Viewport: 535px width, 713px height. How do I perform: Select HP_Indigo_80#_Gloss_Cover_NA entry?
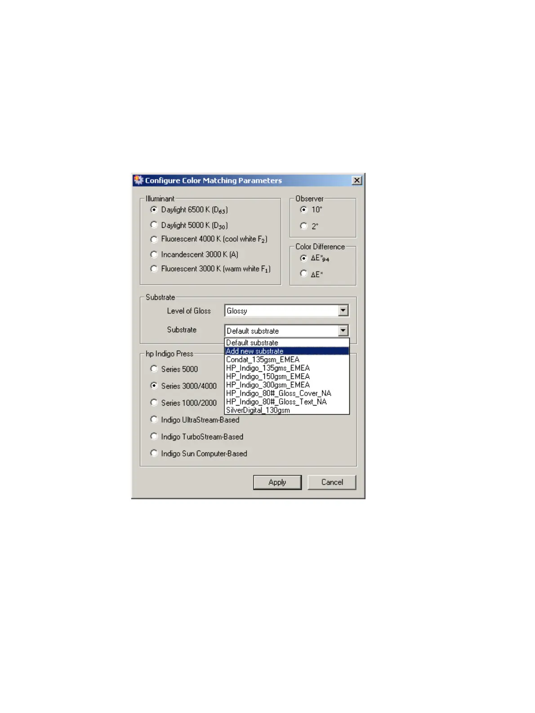tap(287, 393)
